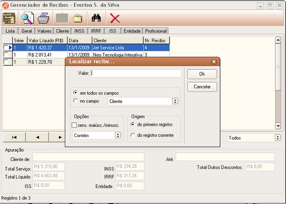Viewport: 286px width, 204px height.
Task: Select 'do primeiro registro' radio option
Action: point(133,125)
